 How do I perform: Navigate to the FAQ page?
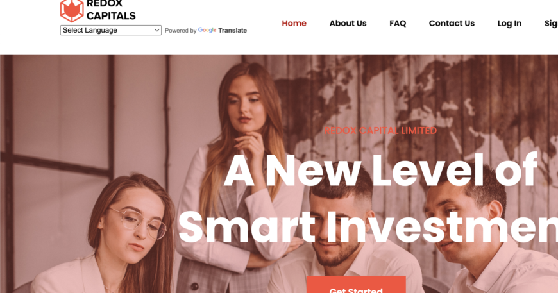[398, 24]
